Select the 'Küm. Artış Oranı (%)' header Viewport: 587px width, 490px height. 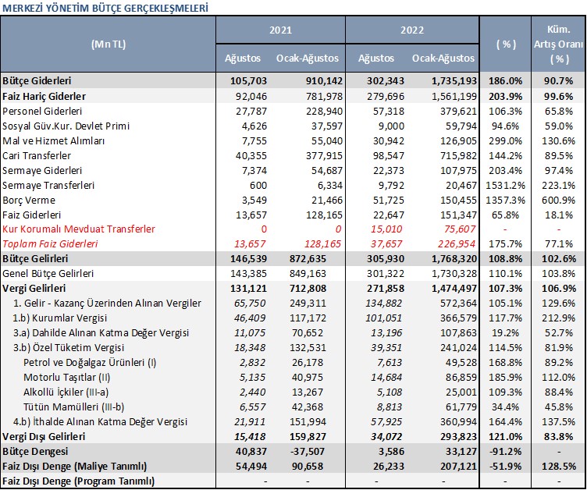558,44
